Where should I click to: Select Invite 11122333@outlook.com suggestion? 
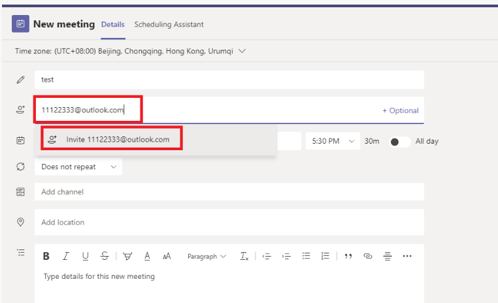click(x=156, y=139)
